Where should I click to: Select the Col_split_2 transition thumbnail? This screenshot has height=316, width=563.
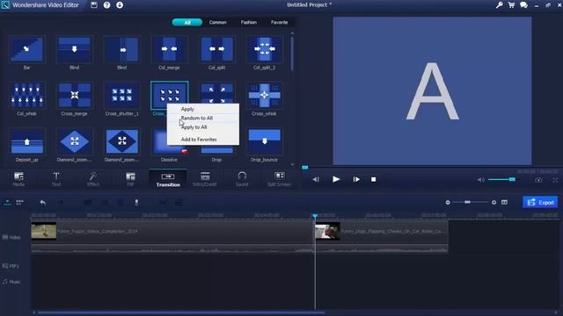[264, 49]
